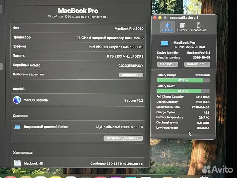Minimize coconutBattery with the yellow button
This screenshot has width=237, height=178.
point(160,18)
